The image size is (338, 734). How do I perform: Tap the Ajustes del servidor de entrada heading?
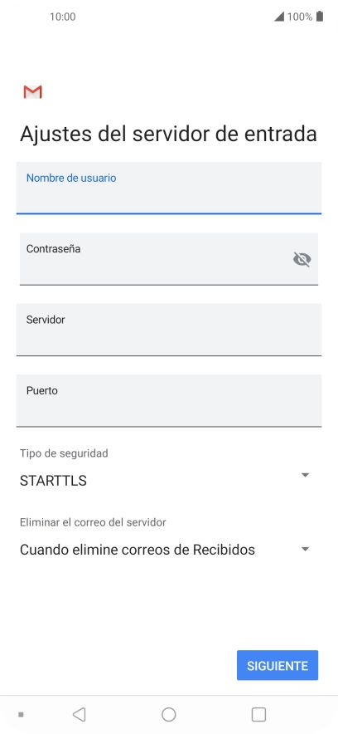pos(168,134)
